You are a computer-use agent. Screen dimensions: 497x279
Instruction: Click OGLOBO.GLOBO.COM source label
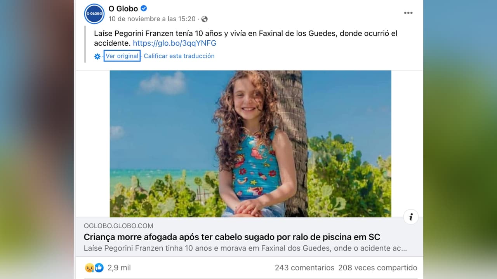[x=118, y=226]
